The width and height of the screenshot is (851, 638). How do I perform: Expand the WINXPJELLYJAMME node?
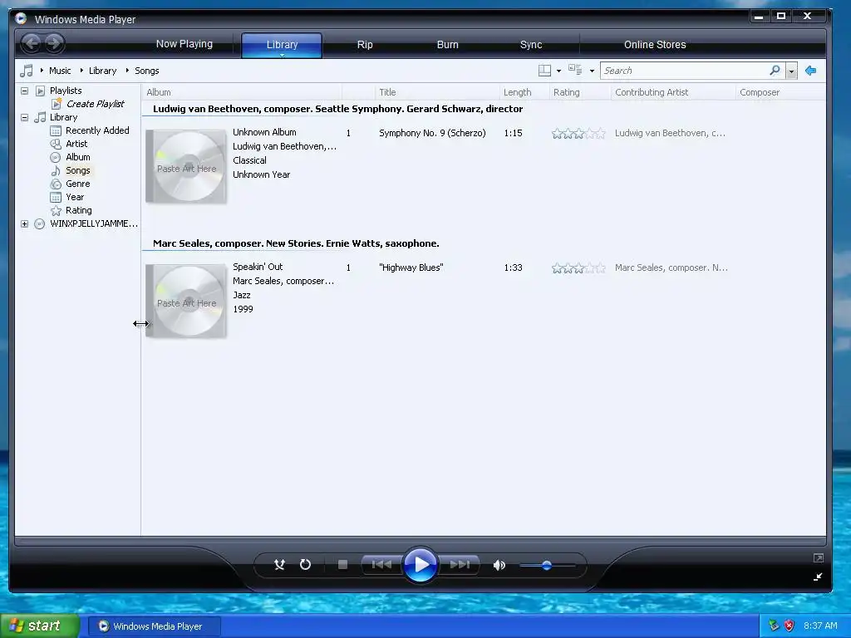[x=24, y=223]
